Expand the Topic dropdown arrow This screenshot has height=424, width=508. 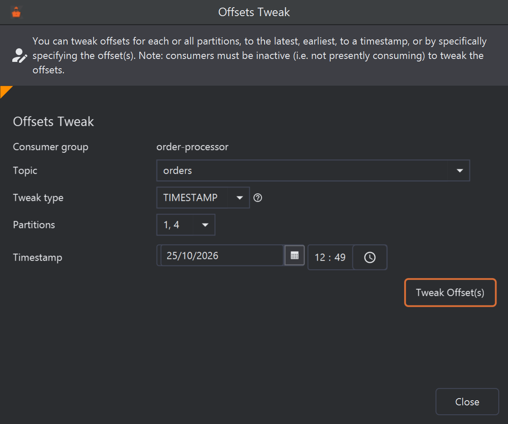click(460, 170)
